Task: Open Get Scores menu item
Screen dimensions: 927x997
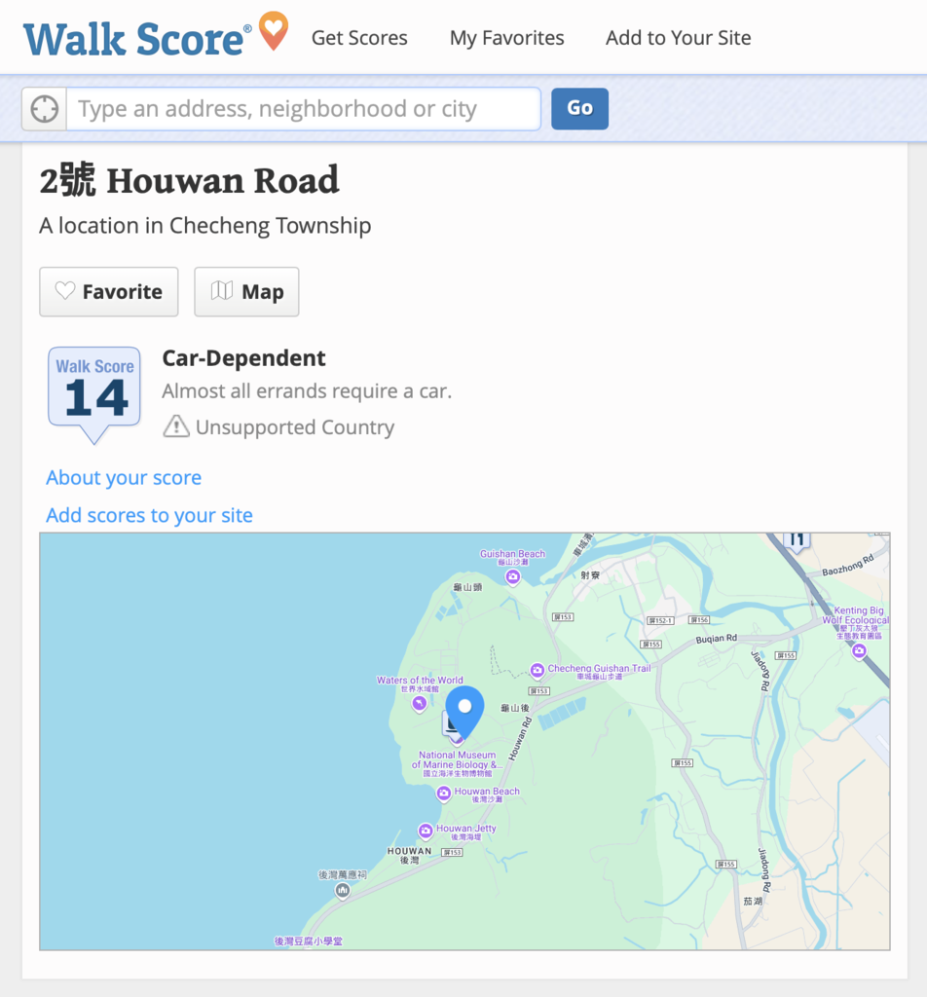Action: [x=359, y=38]
